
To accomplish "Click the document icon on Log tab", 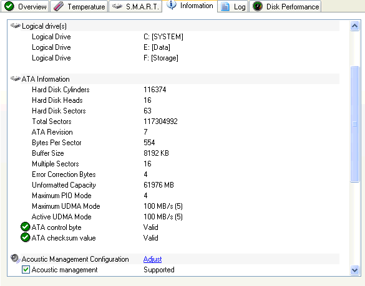I will coord(225,6).
